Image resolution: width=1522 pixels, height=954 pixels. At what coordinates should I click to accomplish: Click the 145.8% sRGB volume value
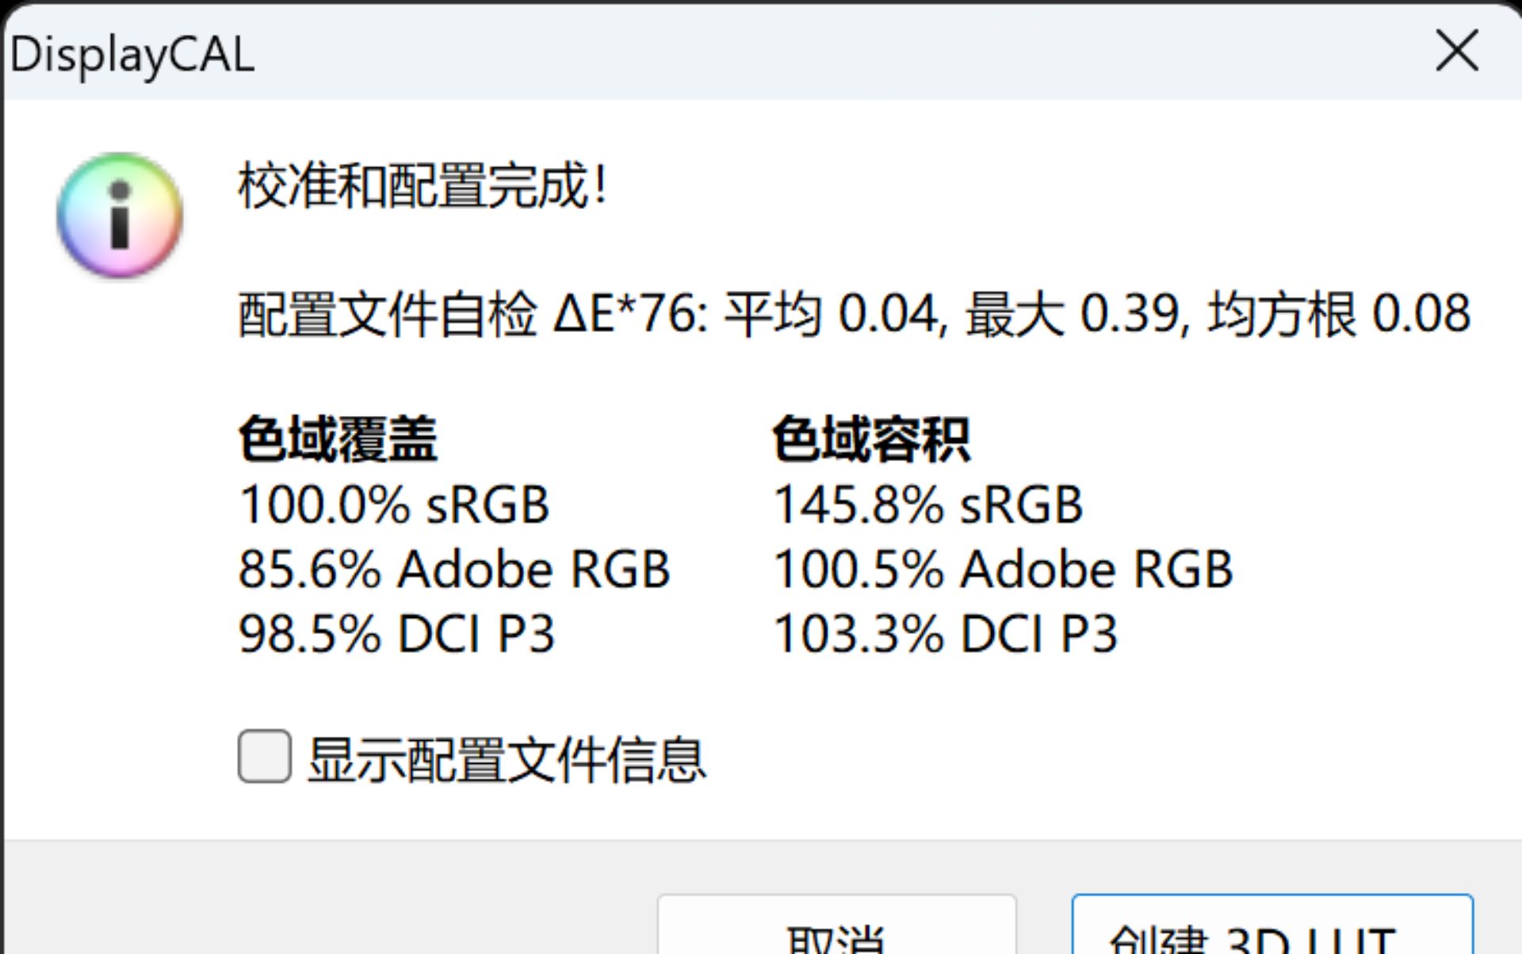927,505
